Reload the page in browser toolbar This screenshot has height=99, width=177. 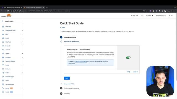pos(8,11)
